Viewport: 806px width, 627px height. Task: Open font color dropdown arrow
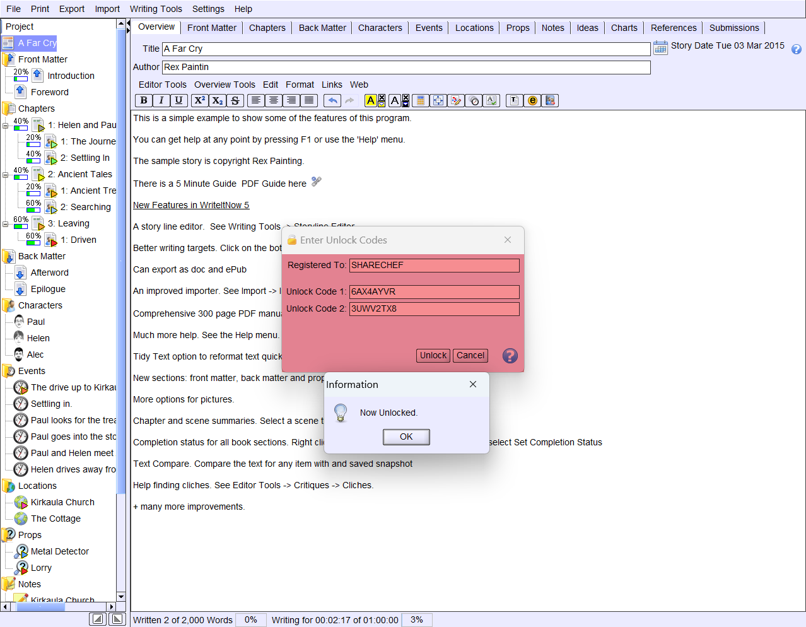(x=406, y=103)
